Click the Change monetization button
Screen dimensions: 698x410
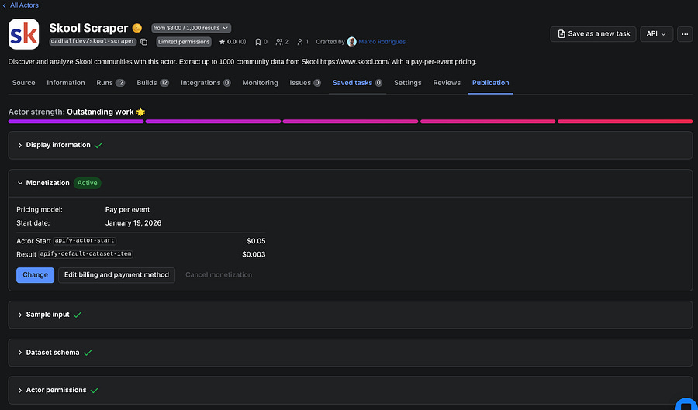pyautogui.click(x=35, y=275)
